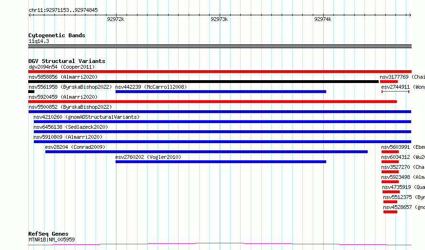Select the blue nsv4210260 variant bar
Image resolution: width=425 pixels, height=250 pixels.
pos(222,122)
